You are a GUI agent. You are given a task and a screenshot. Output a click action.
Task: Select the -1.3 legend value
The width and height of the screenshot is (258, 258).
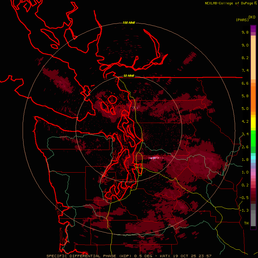coord(244,210)
